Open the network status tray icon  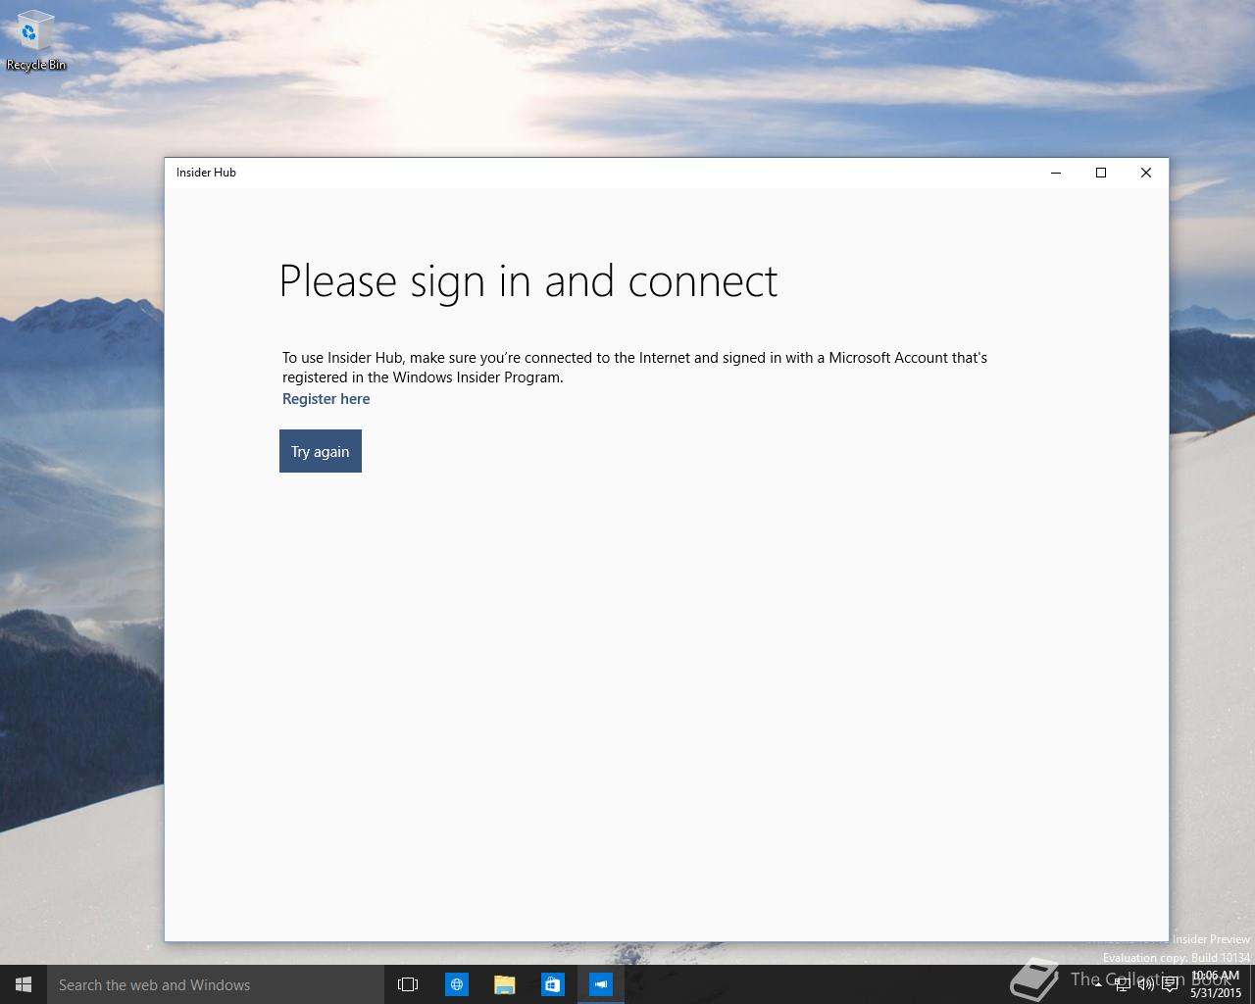pos(1123,984)
